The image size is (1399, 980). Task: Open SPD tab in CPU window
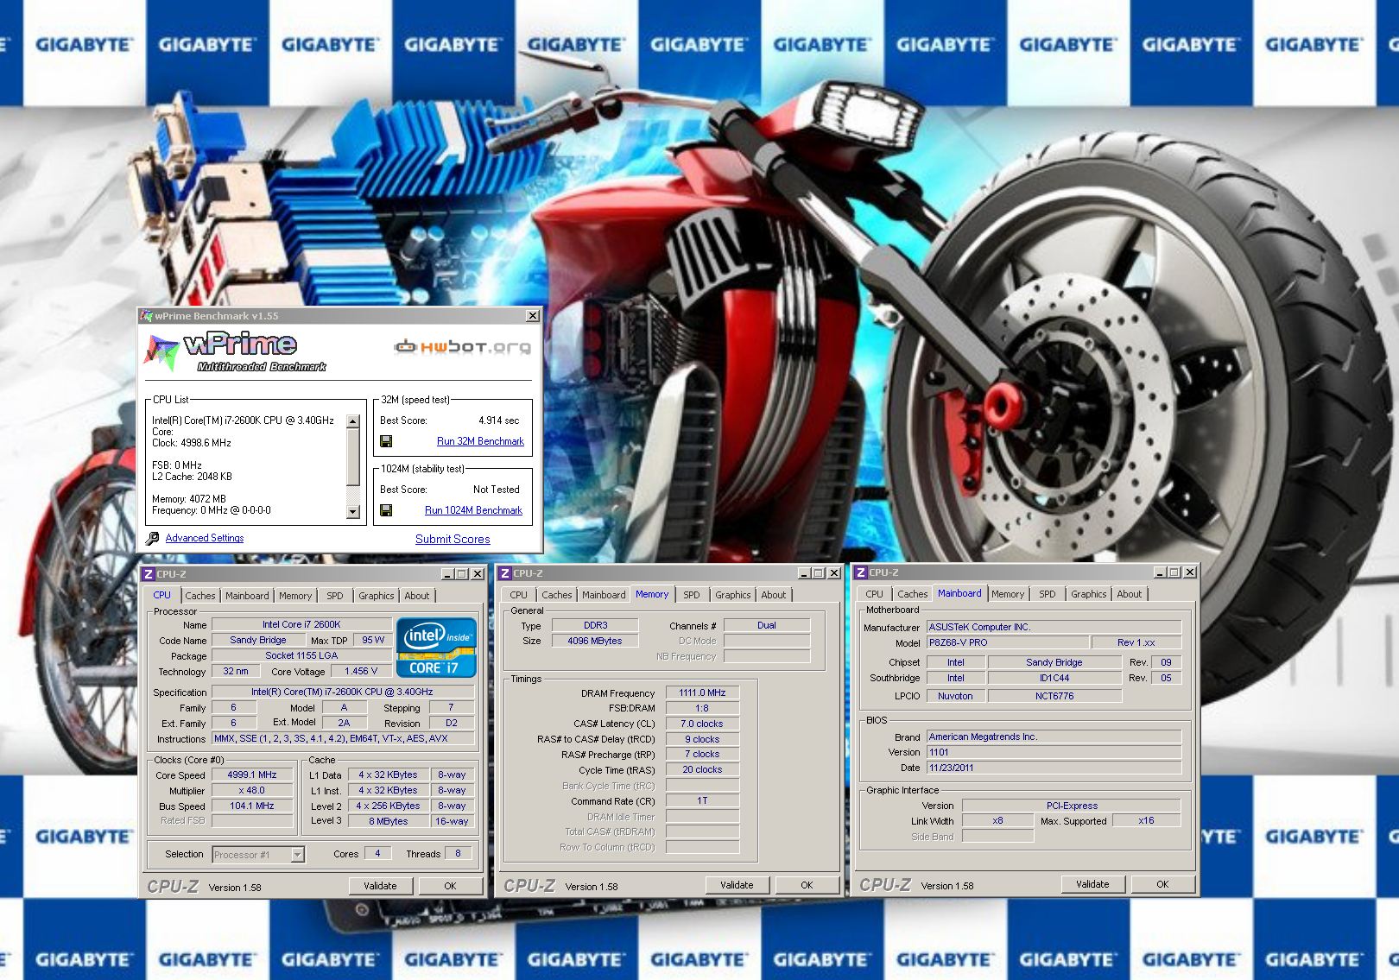[x=335, y=596]
